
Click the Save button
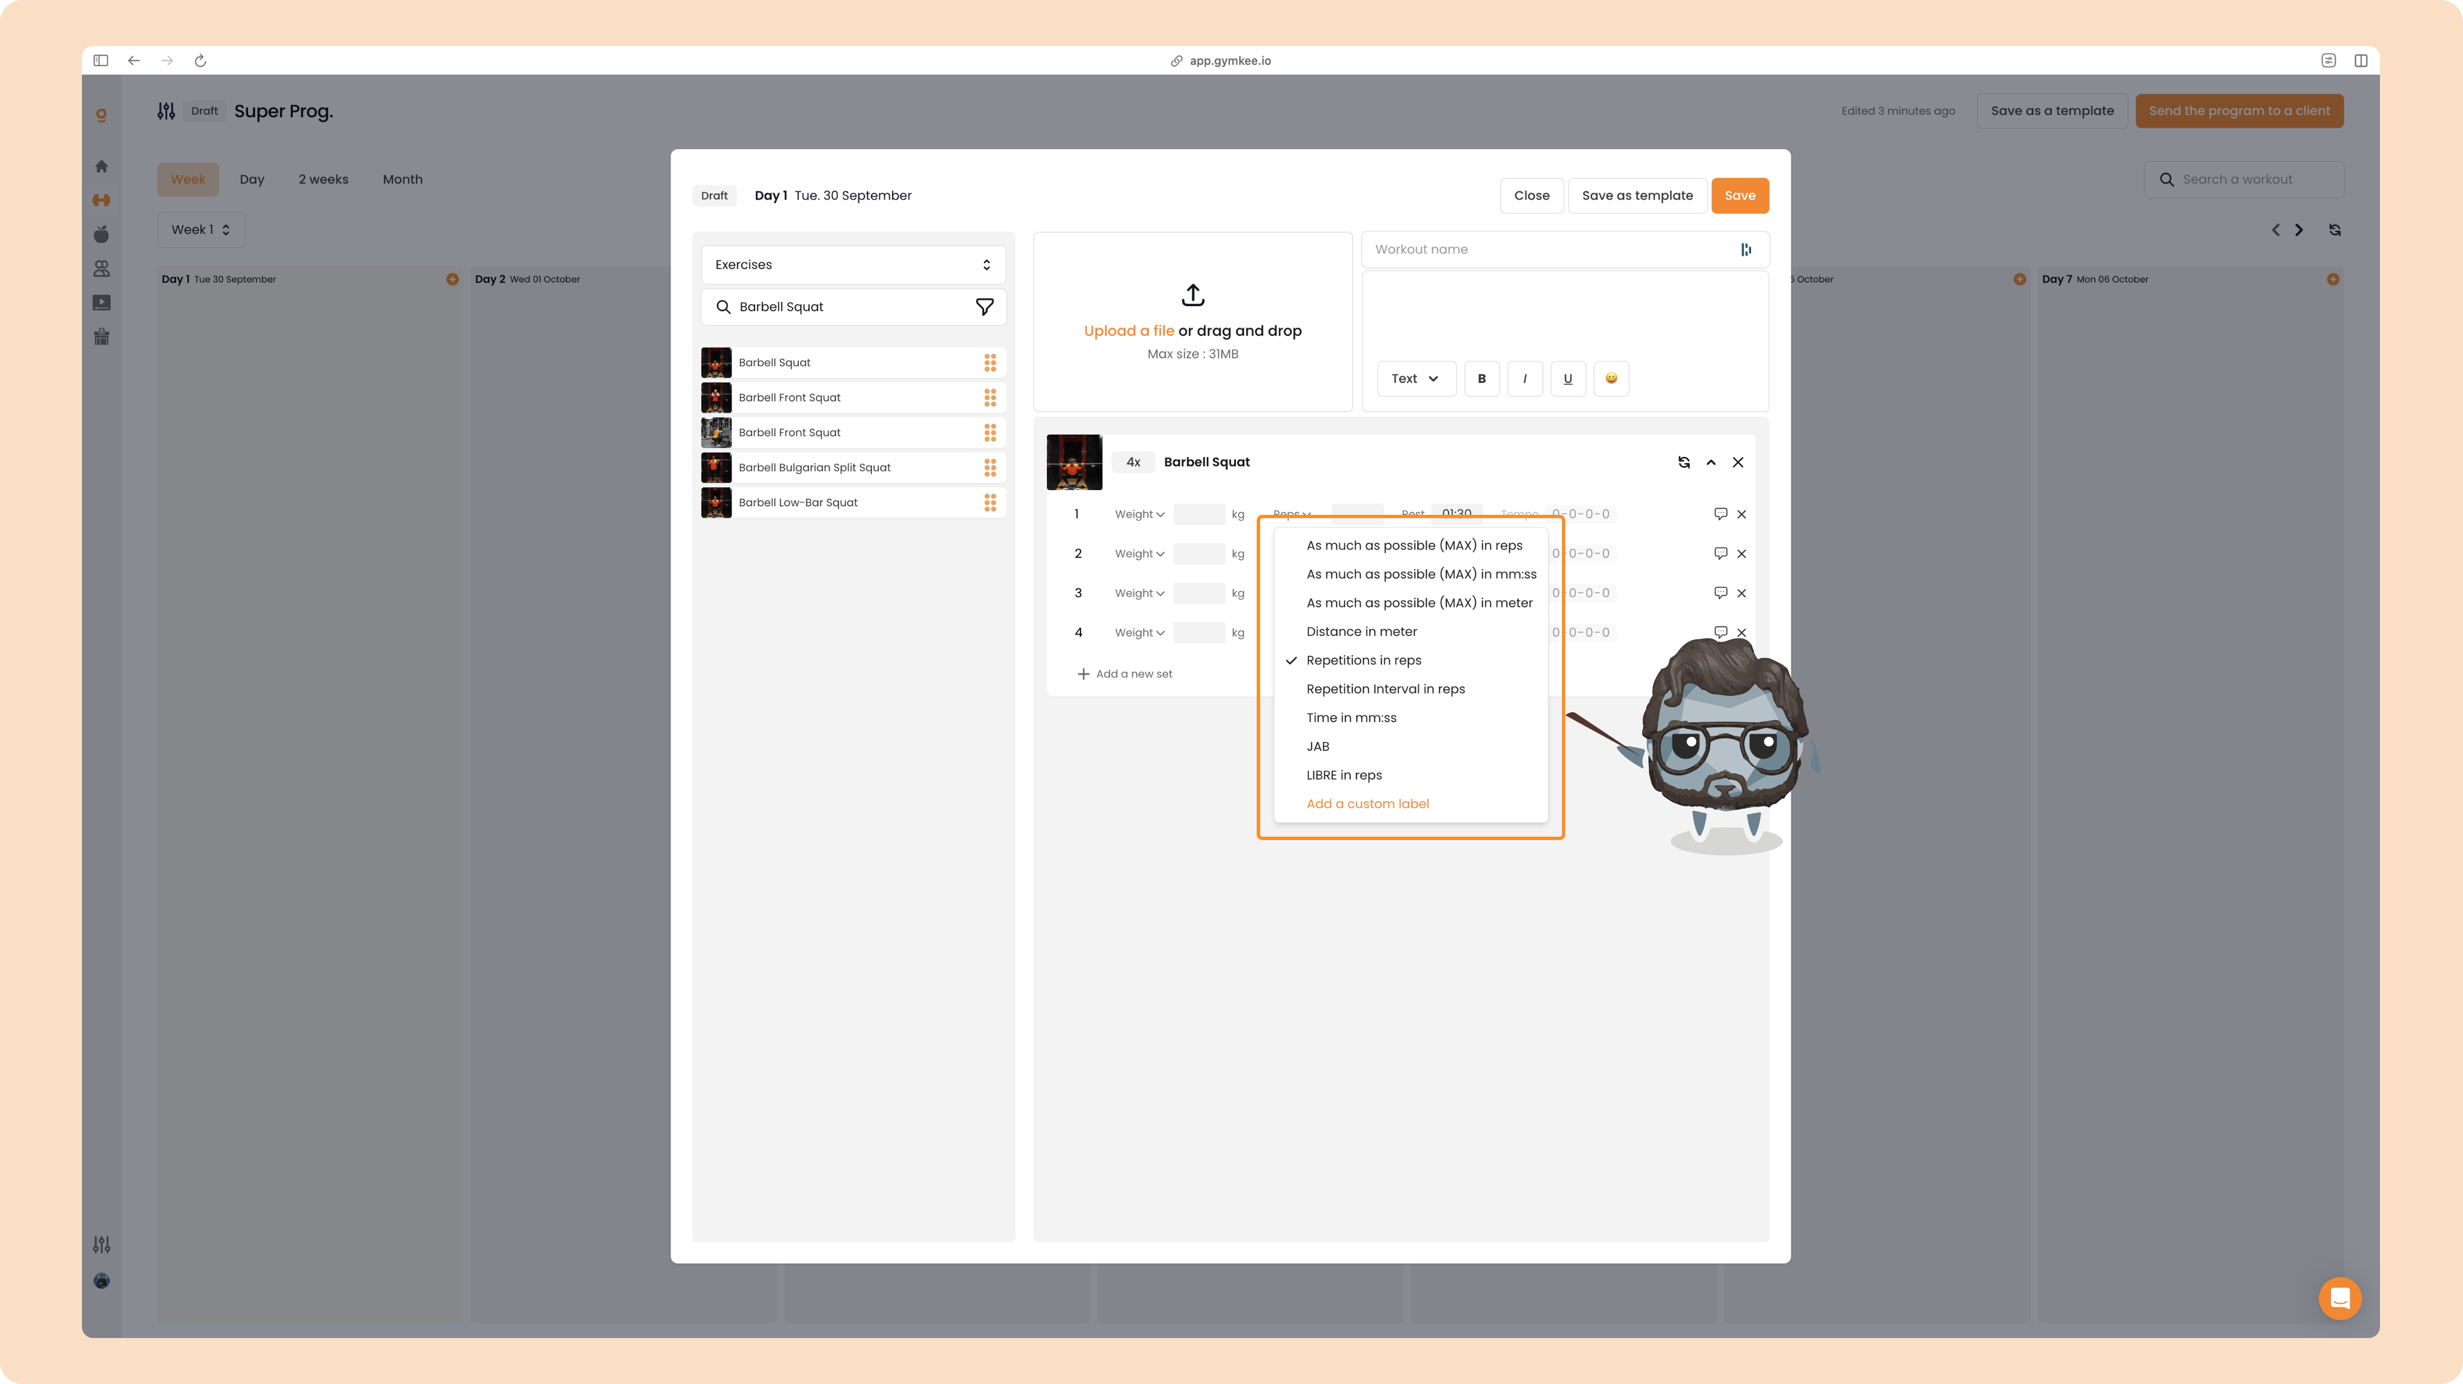(1739, 196)
